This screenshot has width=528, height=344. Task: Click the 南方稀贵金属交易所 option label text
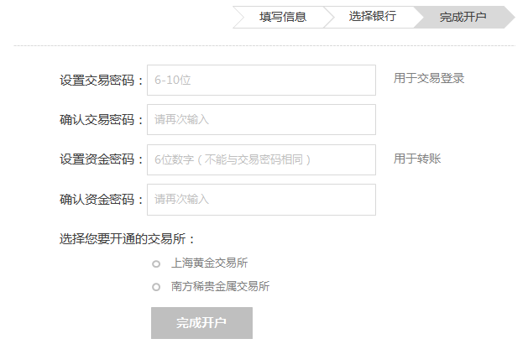tap(220, 286)
